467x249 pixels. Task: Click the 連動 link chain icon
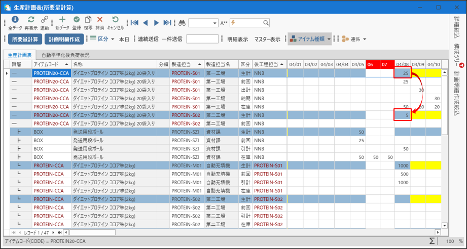point(45,19)
